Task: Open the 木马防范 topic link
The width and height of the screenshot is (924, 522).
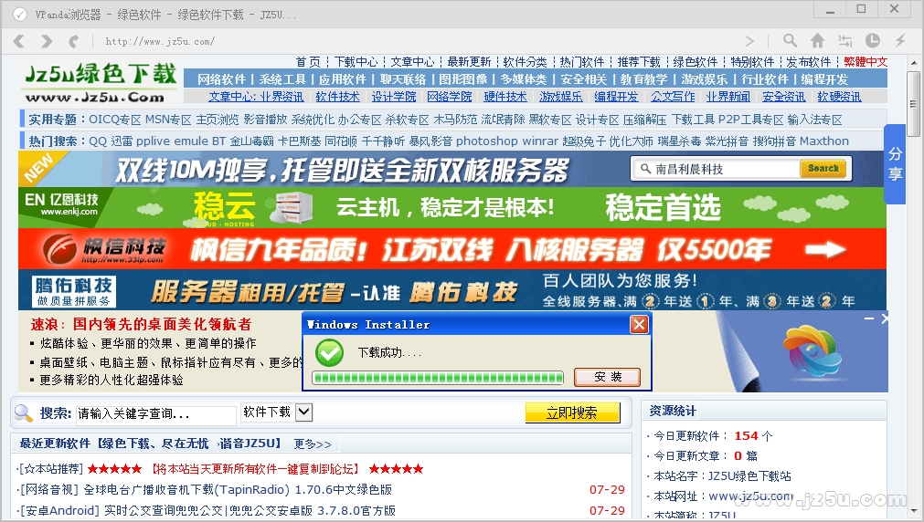Action: (x=455, y=120)
